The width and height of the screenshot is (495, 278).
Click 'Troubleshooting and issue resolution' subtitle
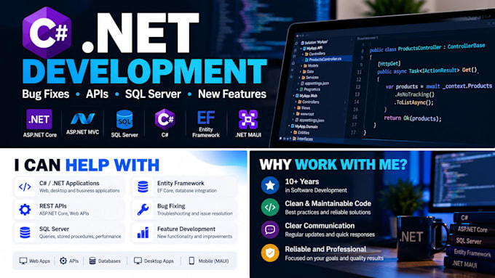click(195, 213)
